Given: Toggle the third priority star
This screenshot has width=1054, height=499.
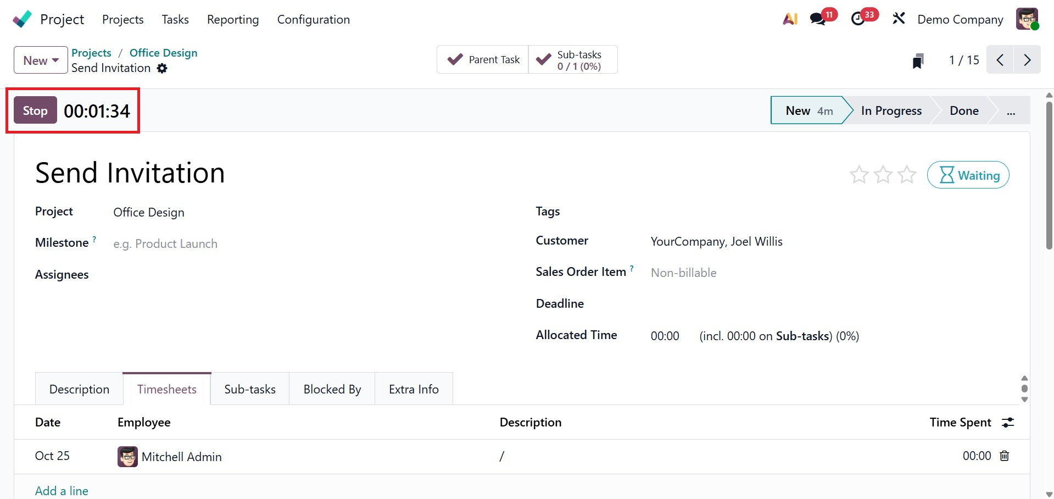Looking at the screenshot, I should coord(907,175).
